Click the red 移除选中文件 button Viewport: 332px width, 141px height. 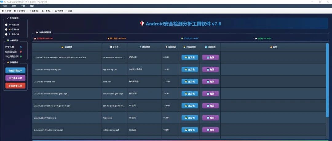click(x=15, y=86)
